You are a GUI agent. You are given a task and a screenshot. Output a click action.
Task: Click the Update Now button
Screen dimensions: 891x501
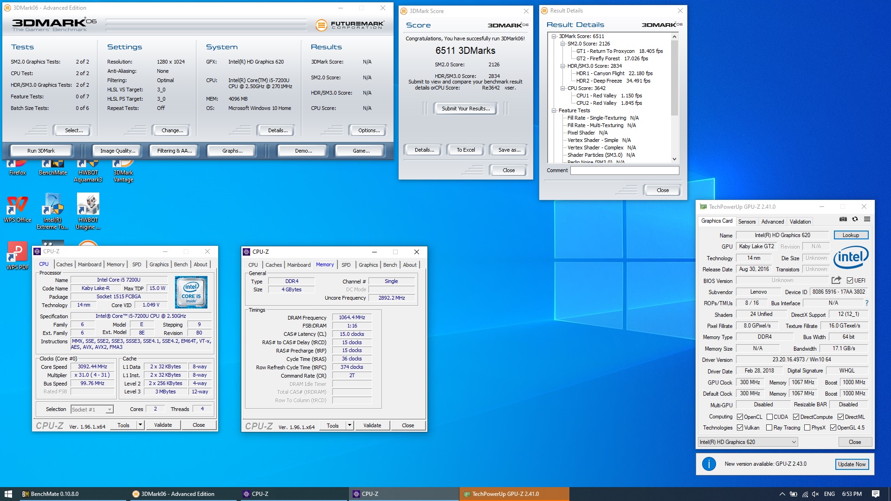pos(852,464)
